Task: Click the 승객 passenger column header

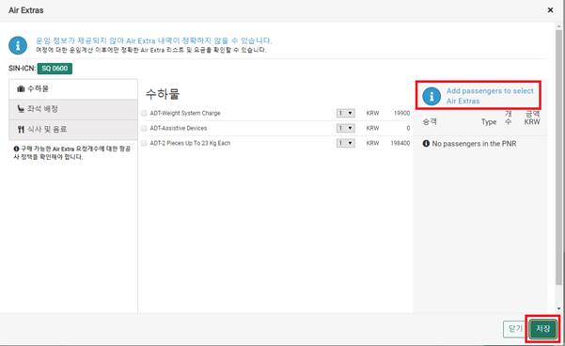Action: pyautogui.click(x=430, y=122)
